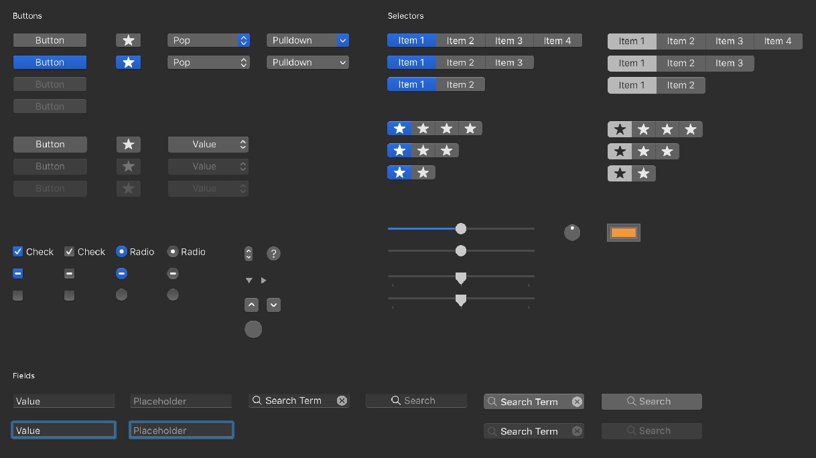Select second star in blue two-star selector
Image resolution: width=816 pixels, height=458 pixels.
pos(423,173)
